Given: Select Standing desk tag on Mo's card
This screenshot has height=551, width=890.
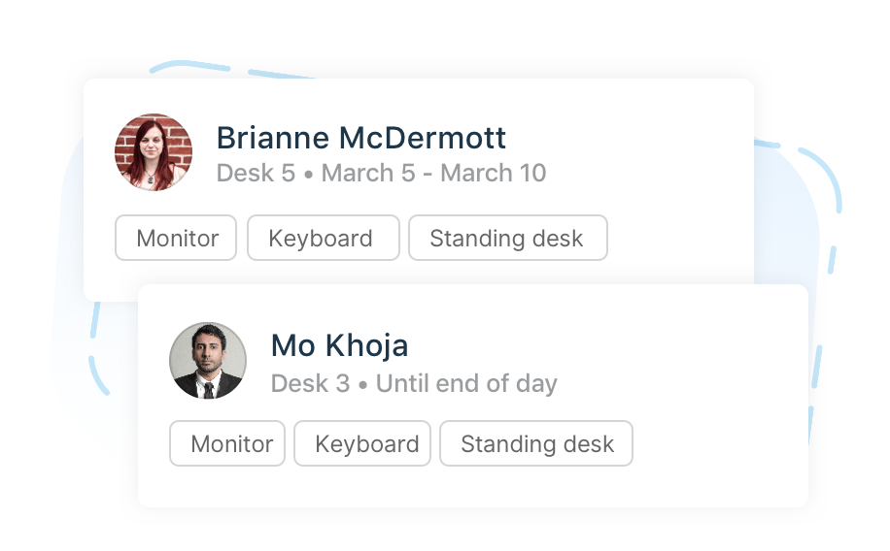Looking at the screenshot, I should [x=536, y=443].
